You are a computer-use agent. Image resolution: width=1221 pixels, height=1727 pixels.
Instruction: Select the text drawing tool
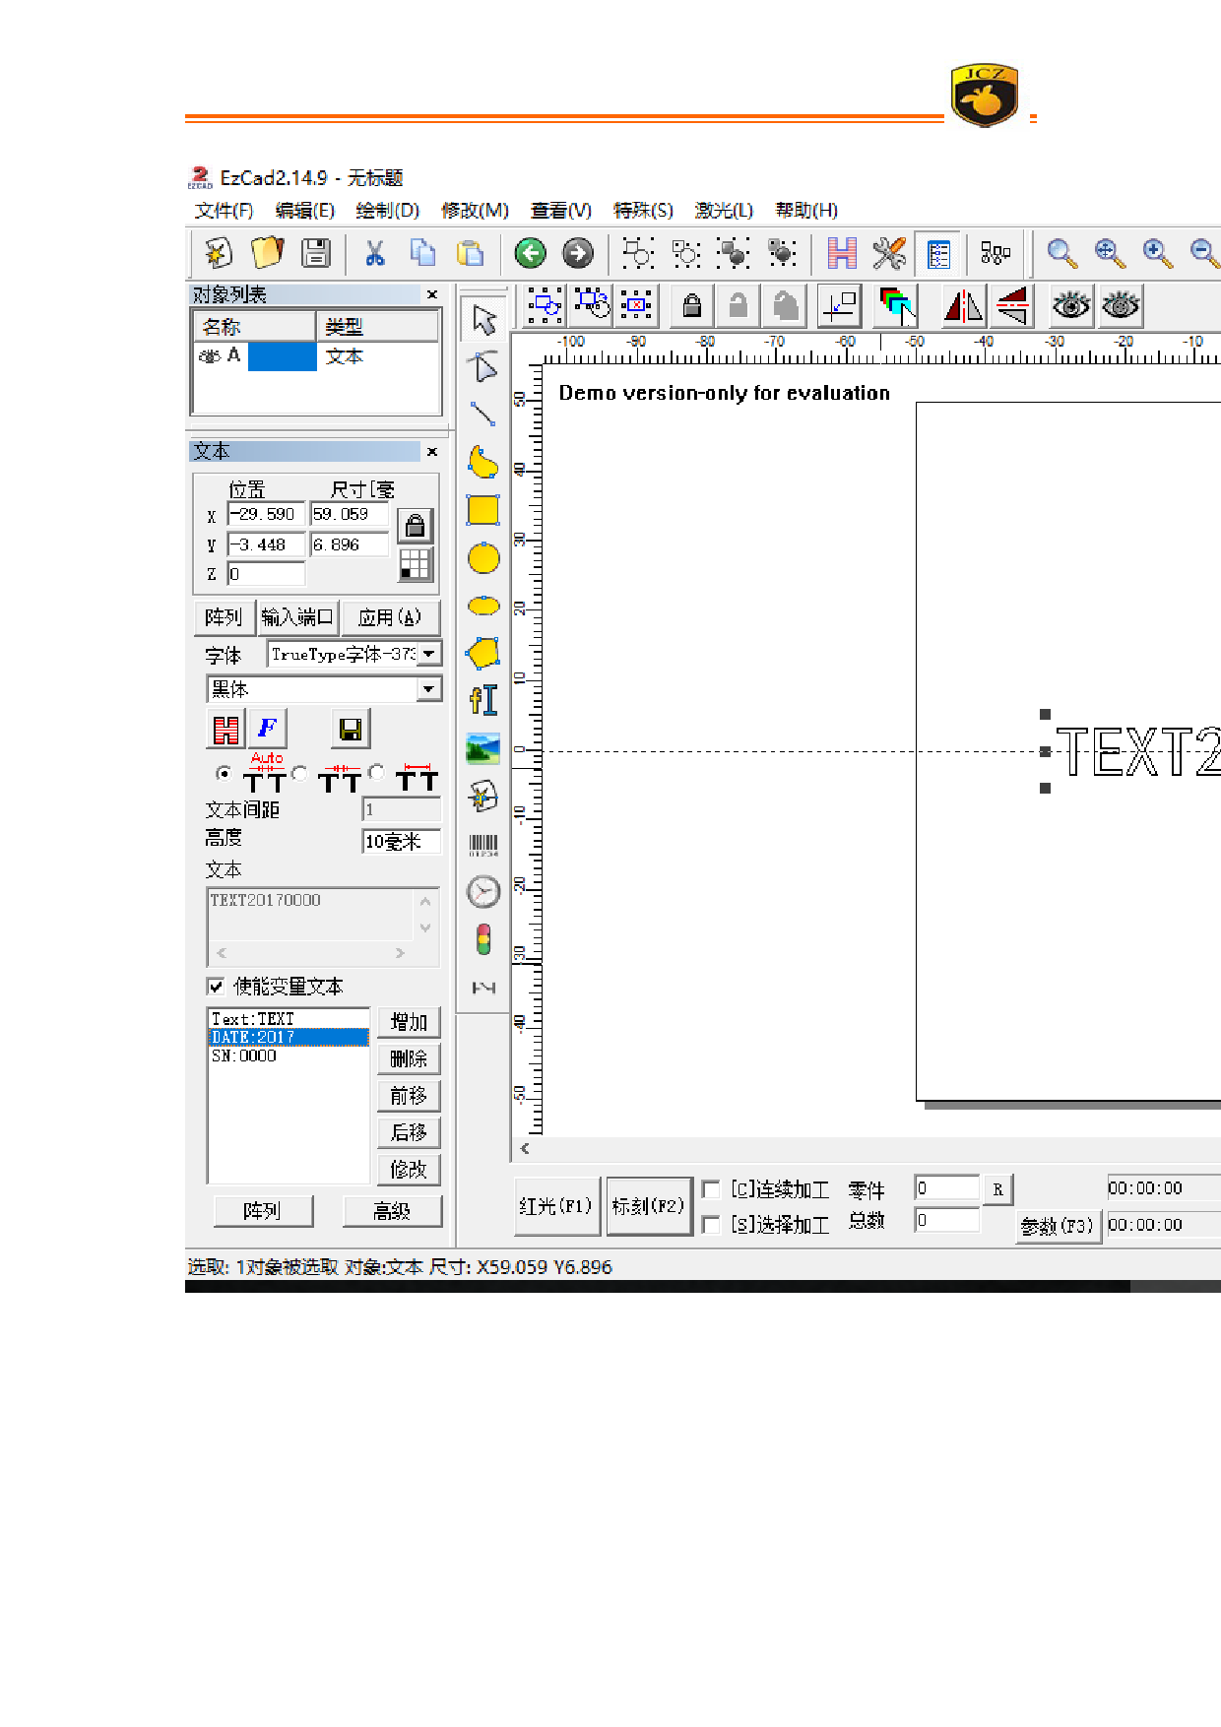coord(482,700)
